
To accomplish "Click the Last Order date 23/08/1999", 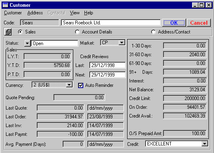I will (x=106, y=117).
